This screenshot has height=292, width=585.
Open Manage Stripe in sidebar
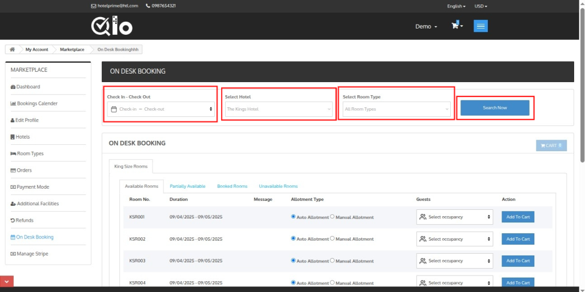click(30, 254)
